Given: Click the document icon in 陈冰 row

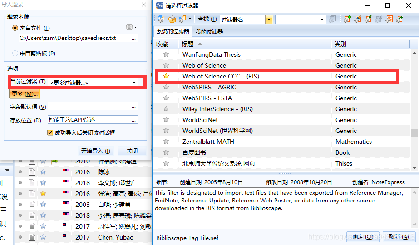Looking at the screenshot, I should 32,172.
